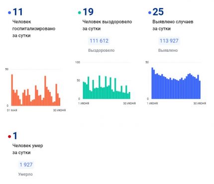Click the blue dot beside number 11
Viewport: 214px width, 184px height.
tap(9, 12)
